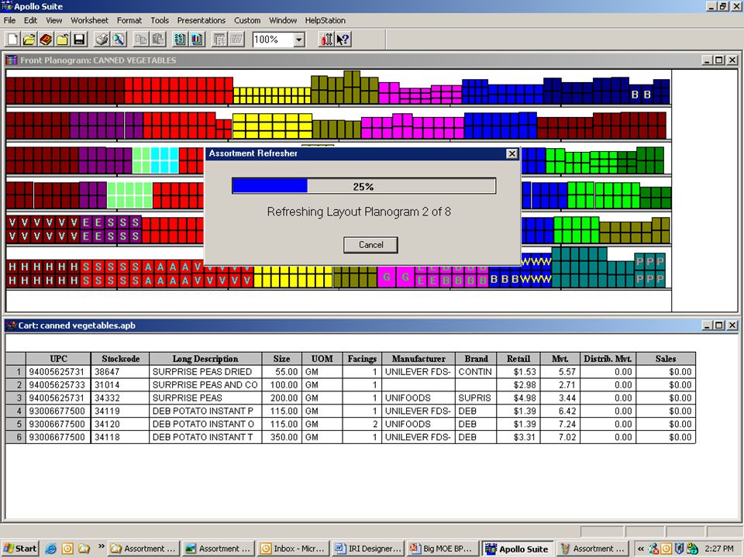744x558 pixels.
Task: Click the SUPRIS brand cell
Action: click(x=476, y=398)
